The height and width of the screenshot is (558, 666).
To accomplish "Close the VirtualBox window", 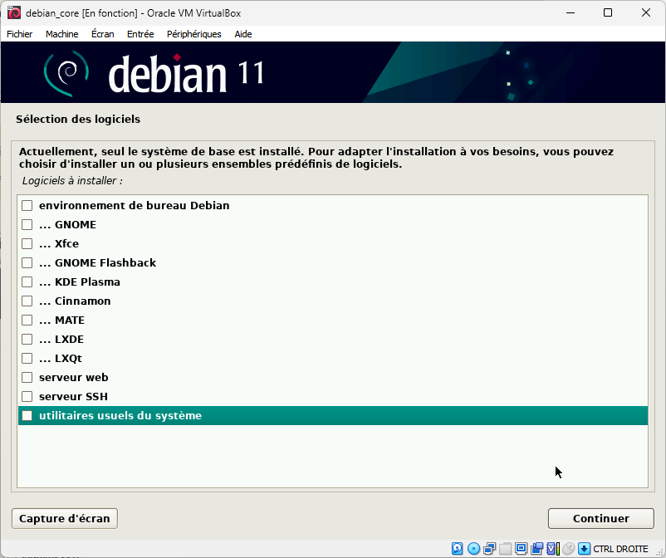I will coord(645,12).
